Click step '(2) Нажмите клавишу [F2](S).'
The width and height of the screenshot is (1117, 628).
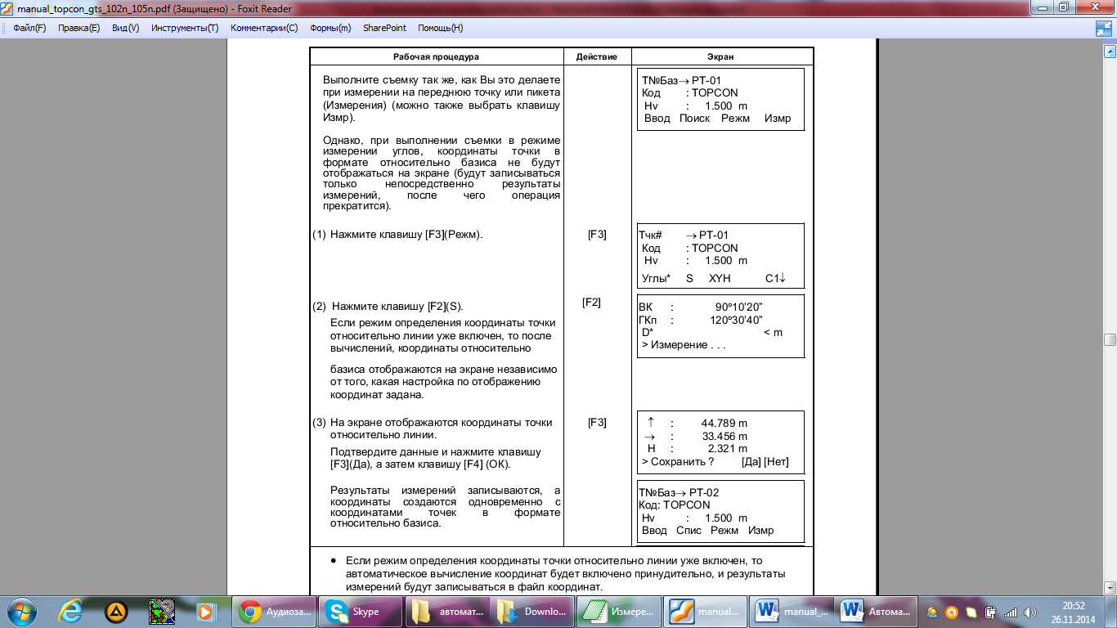388,307
